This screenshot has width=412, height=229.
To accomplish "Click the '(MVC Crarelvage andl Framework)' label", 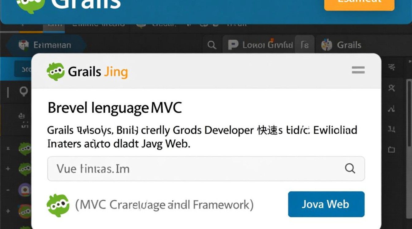I will [x=164, y=205].
